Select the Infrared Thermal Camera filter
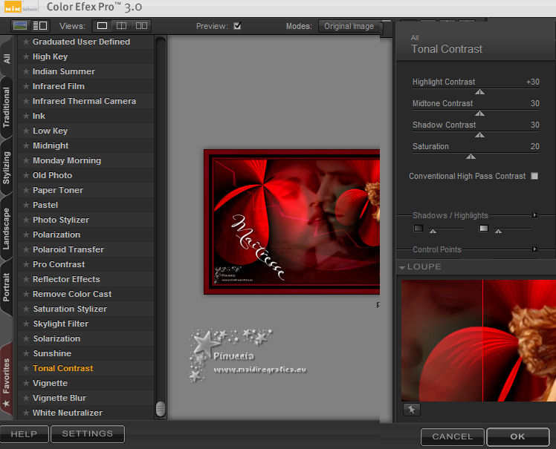Screen dimensions: 556x449 pyautogui.click(x=85, y=101)
